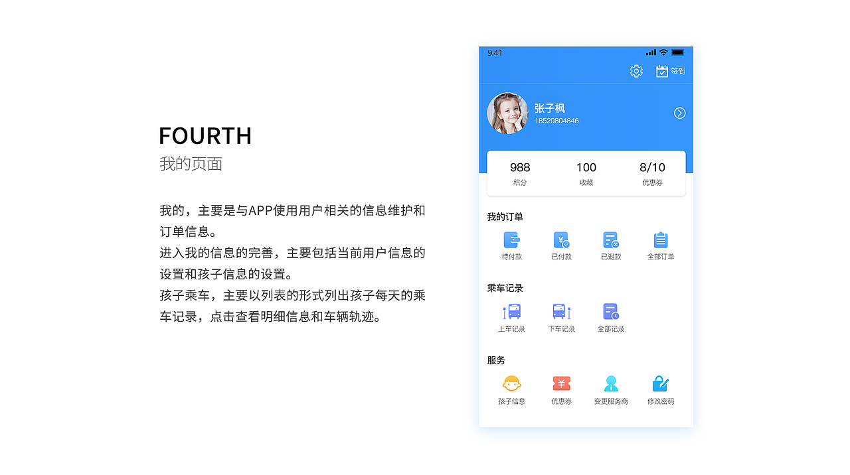Select the 服务 section header
The width and height of the screenshot is (850, 475).
point(493,360)
